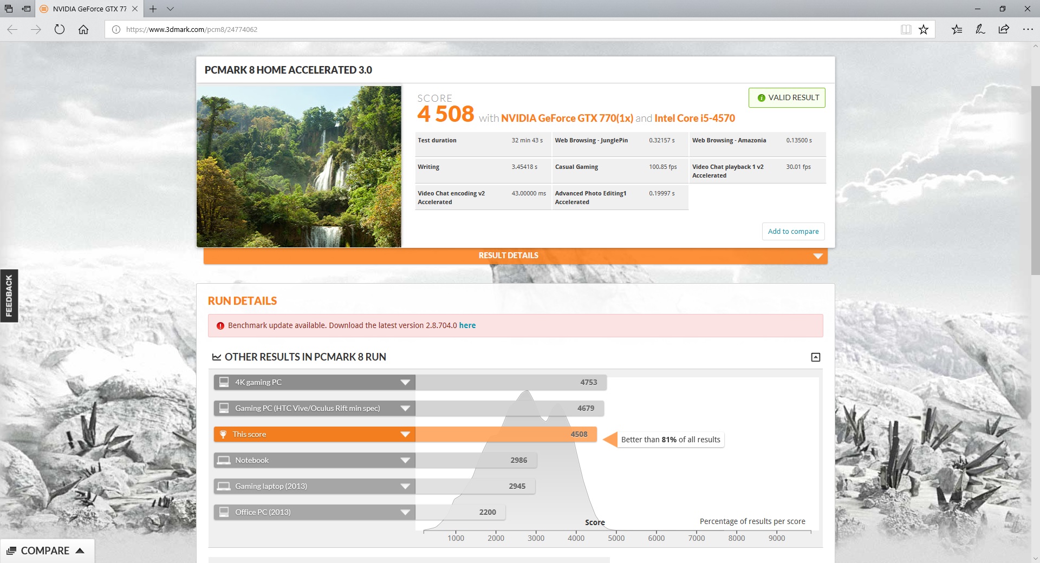Go to browser Home page icon
Image resolution: width=1040 pixels, height=563 pixels.
tap(83, 30)
